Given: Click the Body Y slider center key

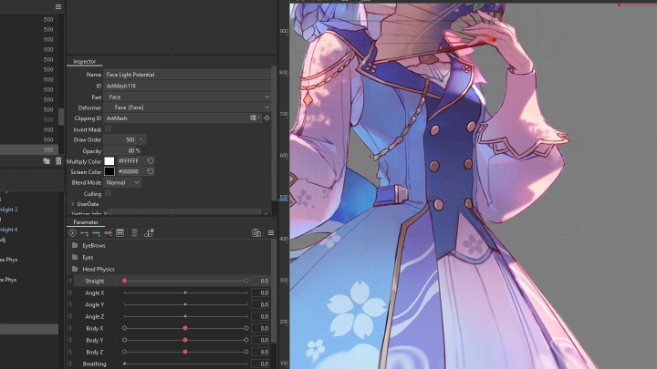Looking at the screenshot, I should click(185, 340).
